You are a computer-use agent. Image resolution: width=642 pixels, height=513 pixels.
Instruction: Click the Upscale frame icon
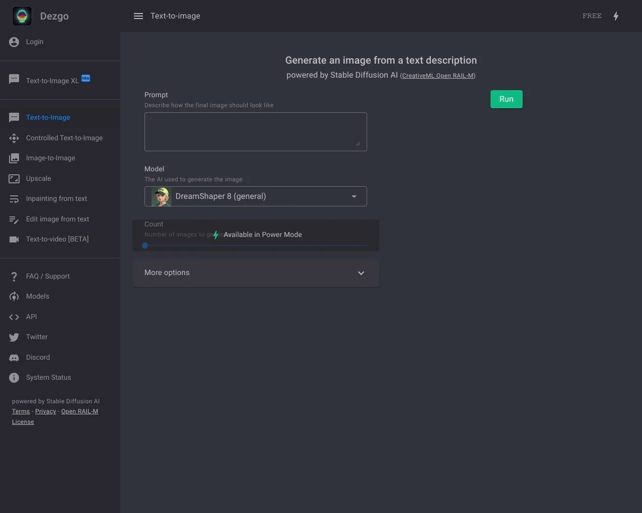[x=14, y=178]
